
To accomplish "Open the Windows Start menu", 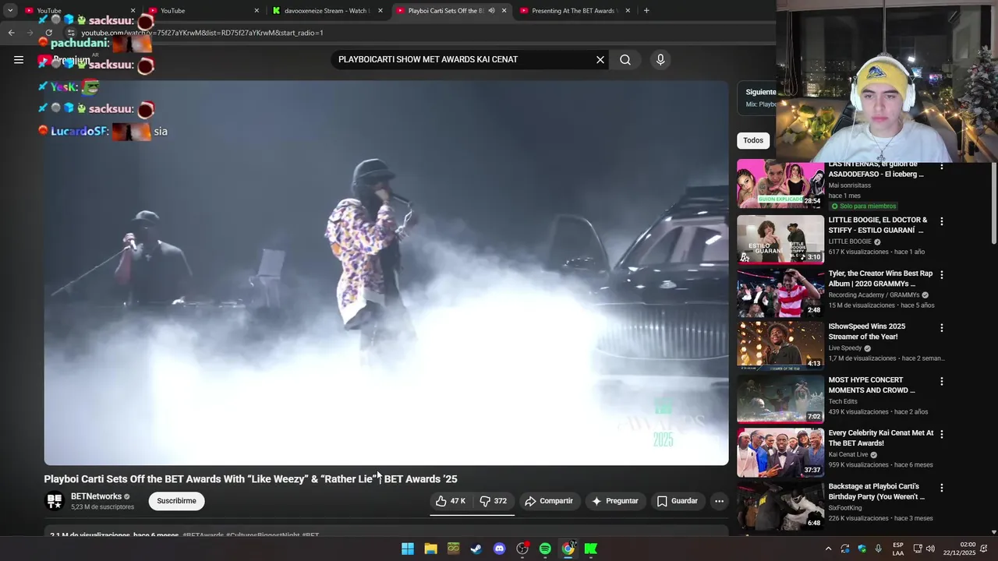I will pyautogui.click(x=408, y=549).
